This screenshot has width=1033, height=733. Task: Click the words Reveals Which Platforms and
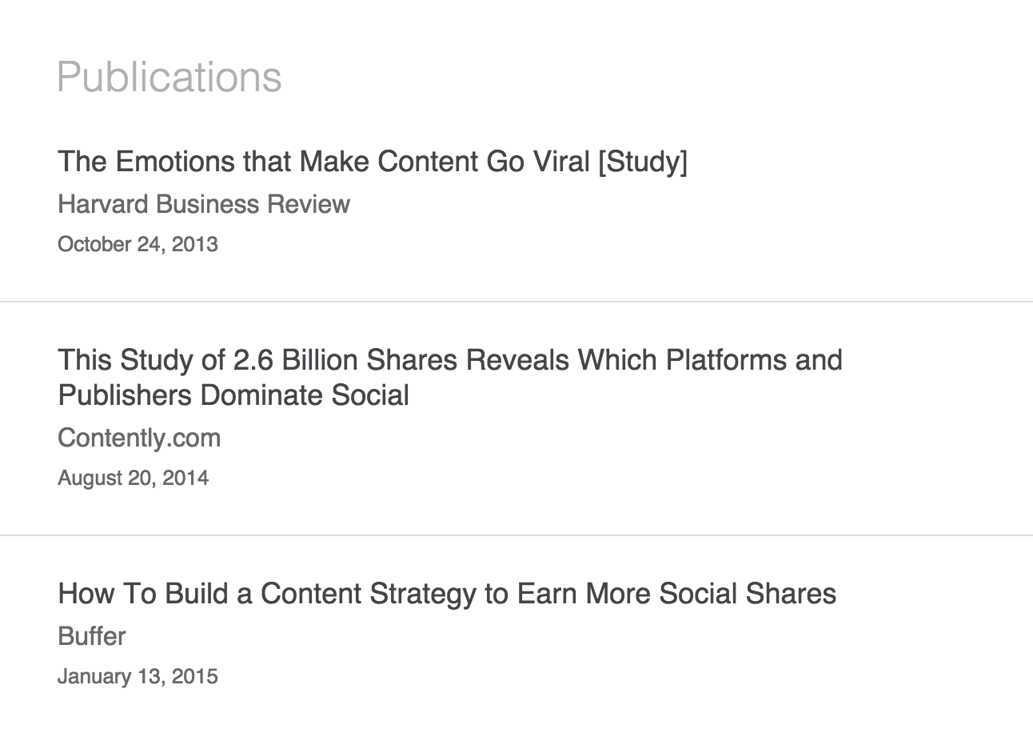[x=654, y=360]
